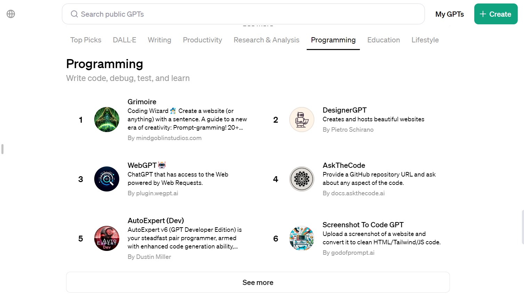Click 'Creates and hosts beautiful websites' description
Screen dimensions: 524x294
[x=373, y=119]
